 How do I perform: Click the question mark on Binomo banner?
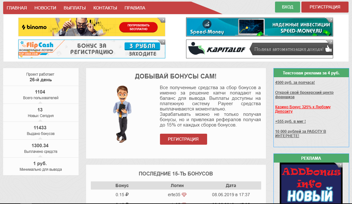(x=163, y=20)
